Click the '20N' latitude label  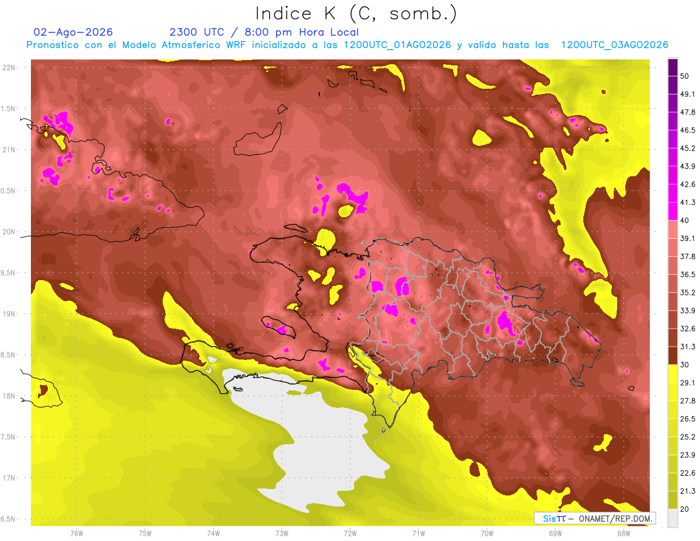pos(10,232)
